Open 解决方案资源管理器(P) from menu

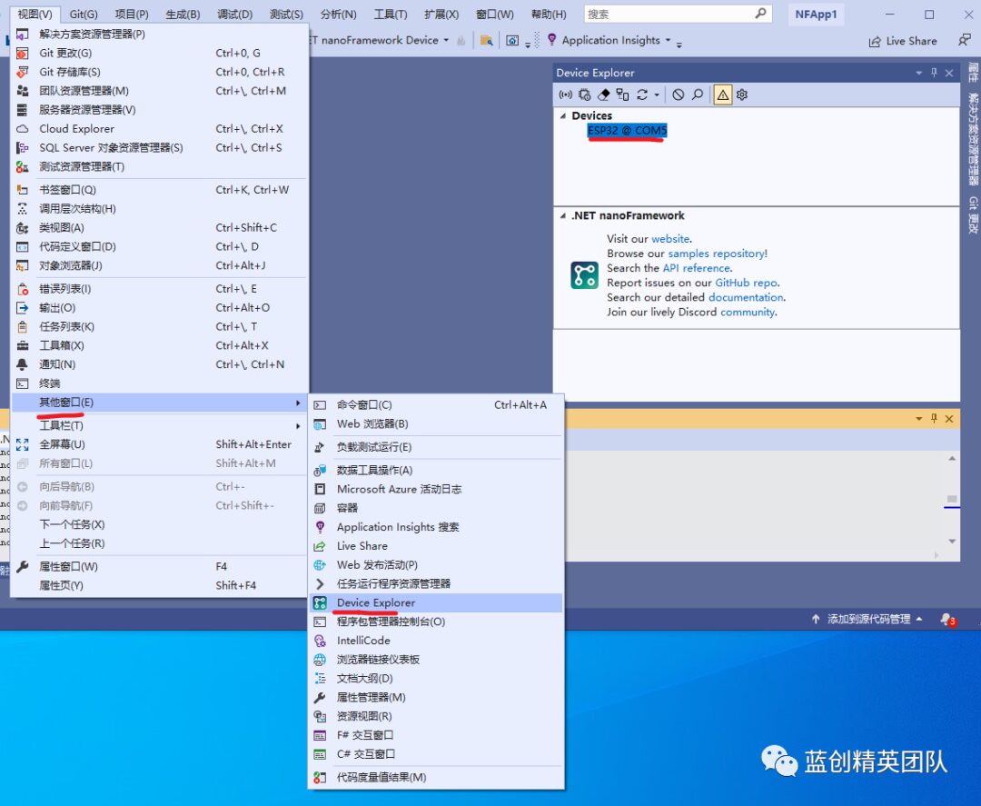(160, 34)
